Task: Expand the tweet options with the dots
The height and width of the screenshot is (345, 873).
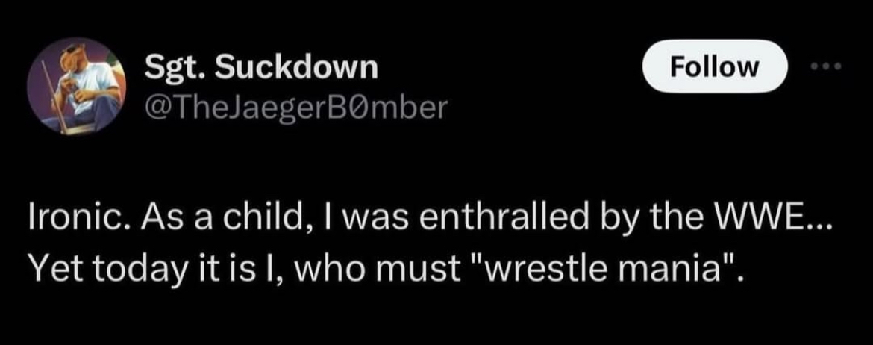Action: (827, 66)
